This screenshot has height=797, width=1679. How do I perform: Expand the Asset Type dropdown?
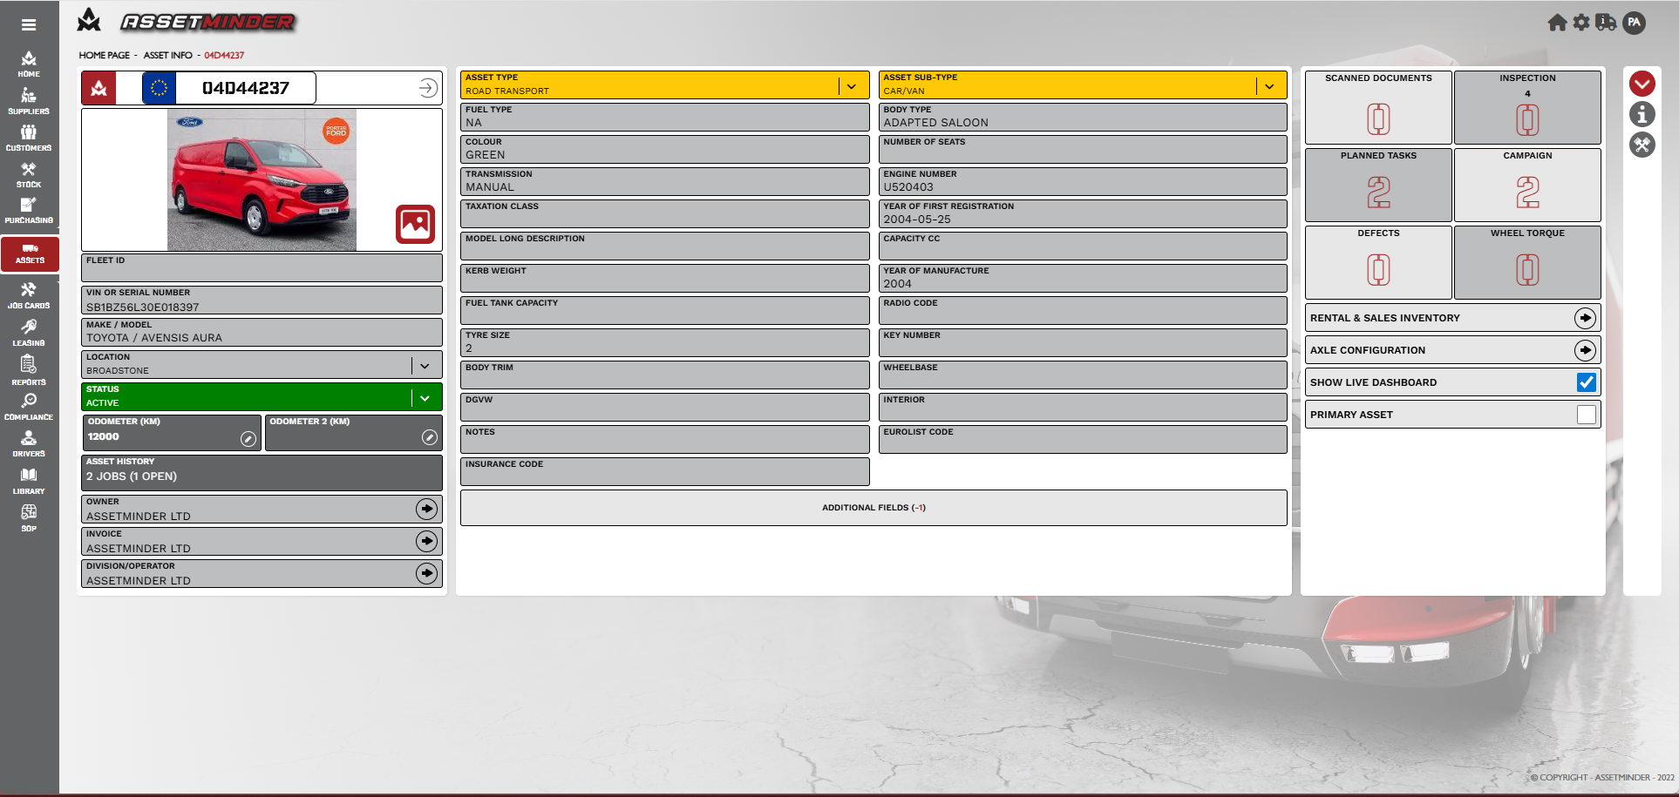click(852, 85)
